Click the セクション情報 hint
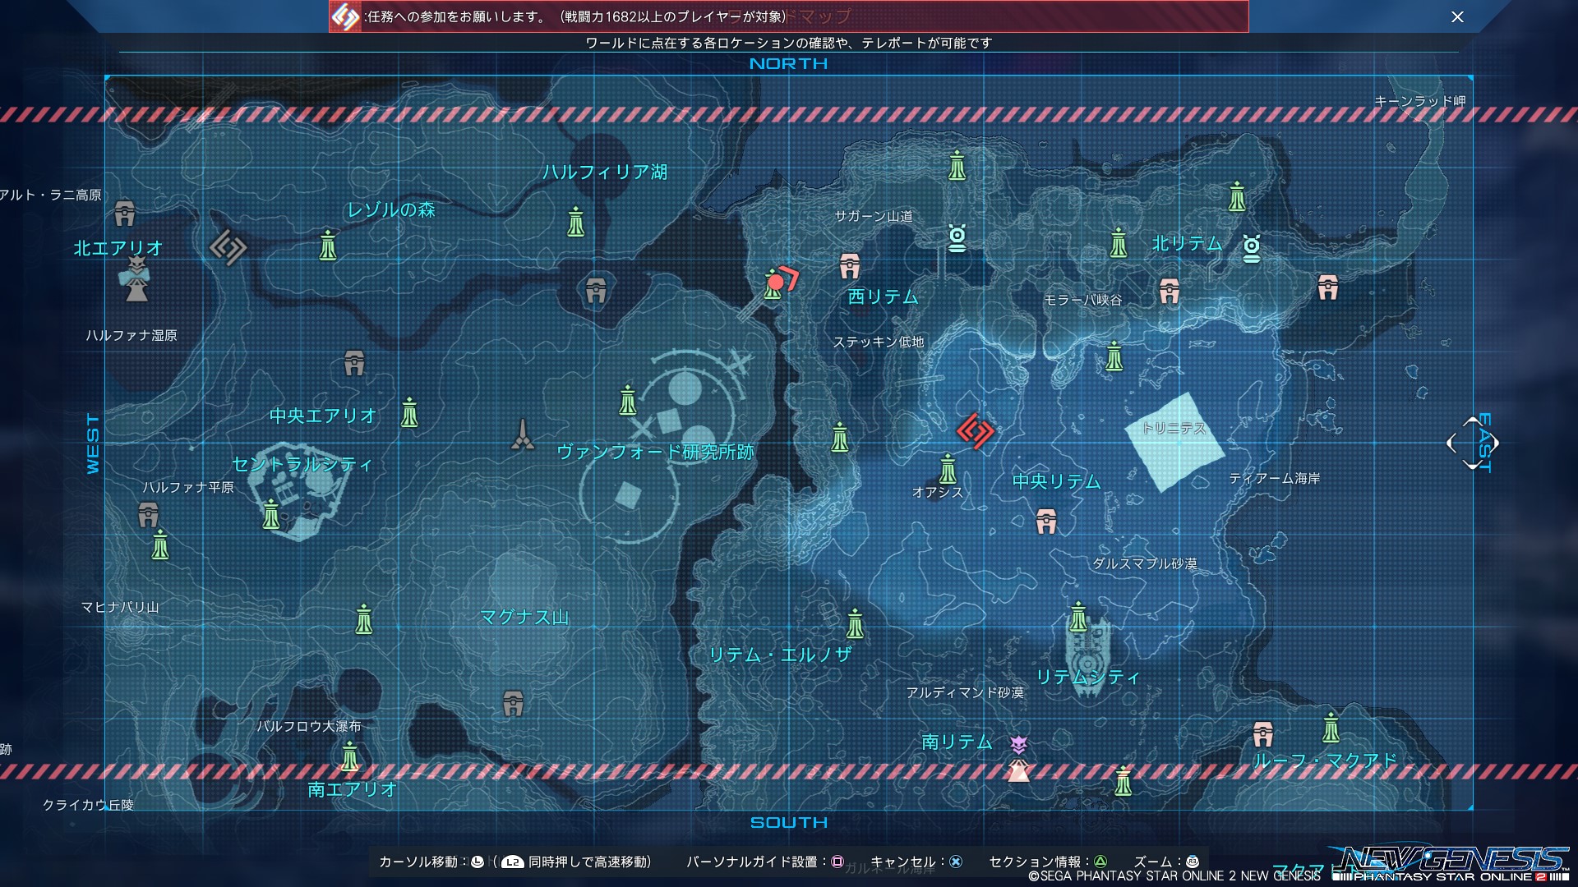The height and width of the screenshot is (887, 1578). [x=1048, y=862]
